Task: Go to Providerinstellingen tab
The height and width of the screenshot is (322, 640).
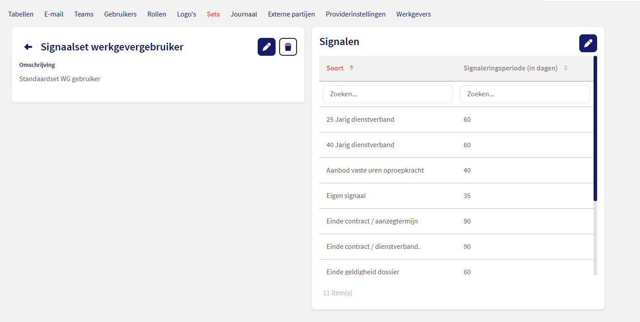Action: click(x=356, y=14)
